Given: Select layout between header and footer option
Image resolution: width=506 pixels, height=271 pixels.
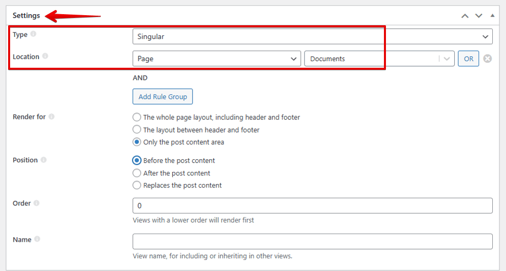Looking at the screenshot, I should (137, 130).
